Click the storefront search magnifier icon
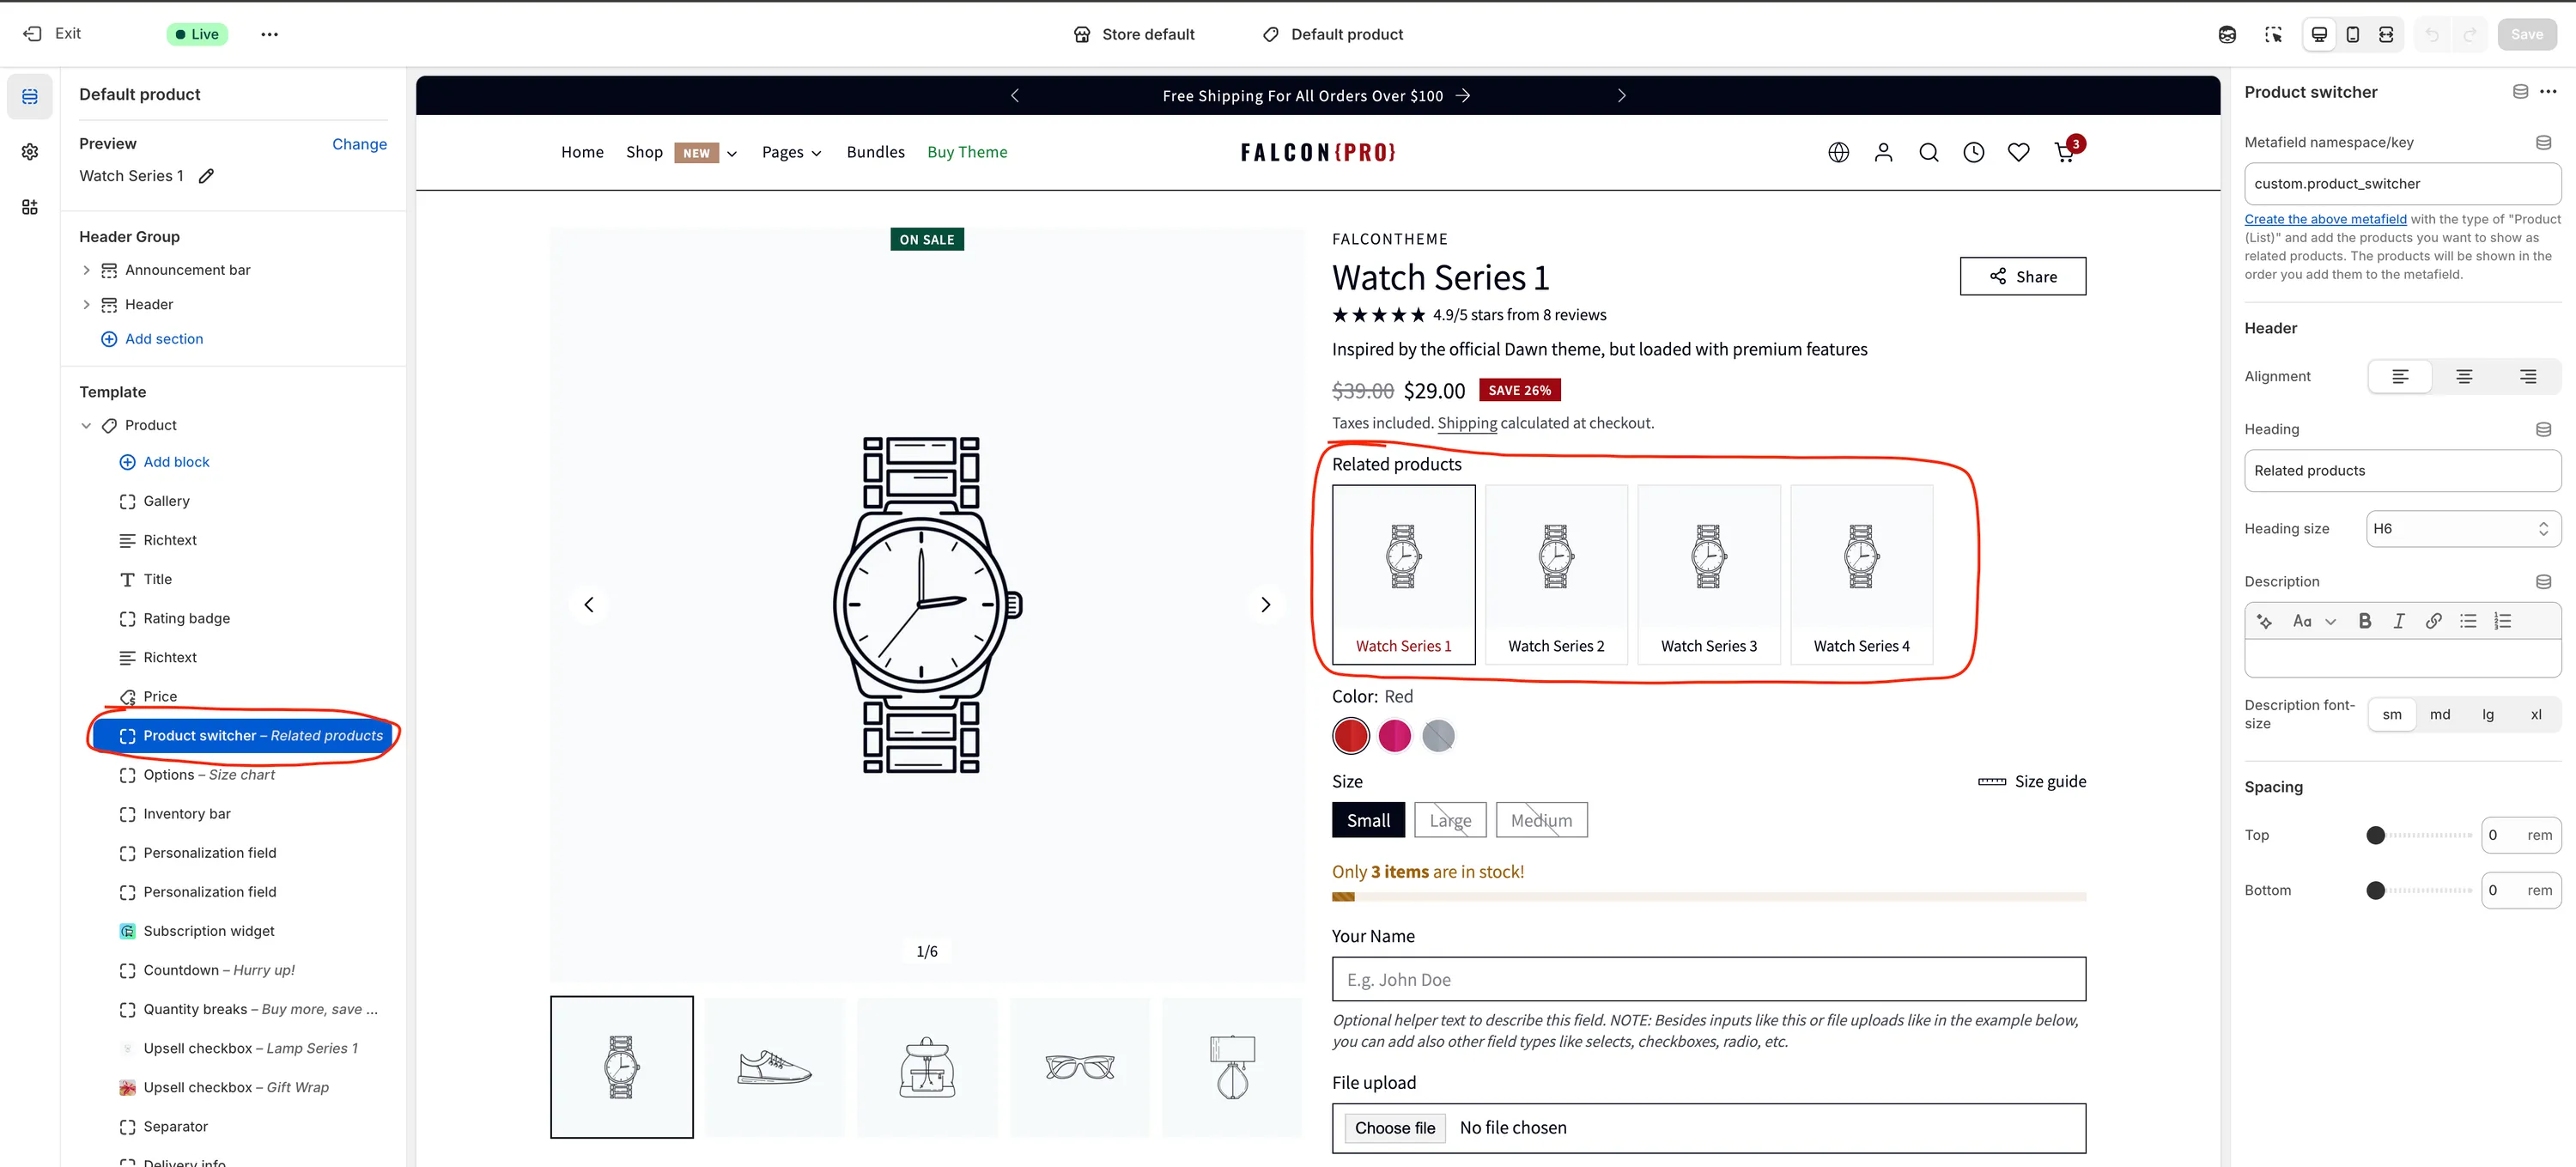The image size is (2576, 1167). 1928,152
